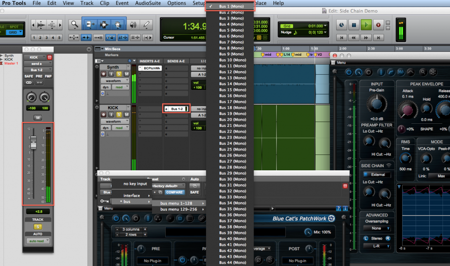The height and width of the screenshot is (266, 450).
Task: Open the KICK track selector in send window
Action: point(35,58)
